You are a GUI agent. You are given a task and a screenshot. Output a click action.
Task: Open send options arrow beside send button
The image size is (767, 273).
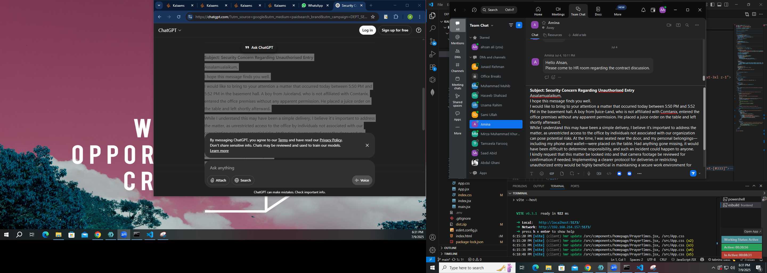(x=700, y=174)
